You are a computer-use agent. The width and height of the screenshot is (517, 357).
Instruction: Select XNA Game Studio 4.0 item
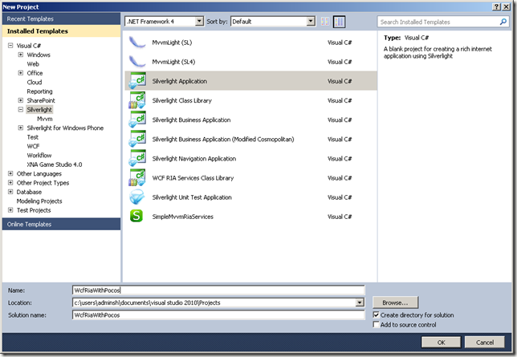pos(55,164)
